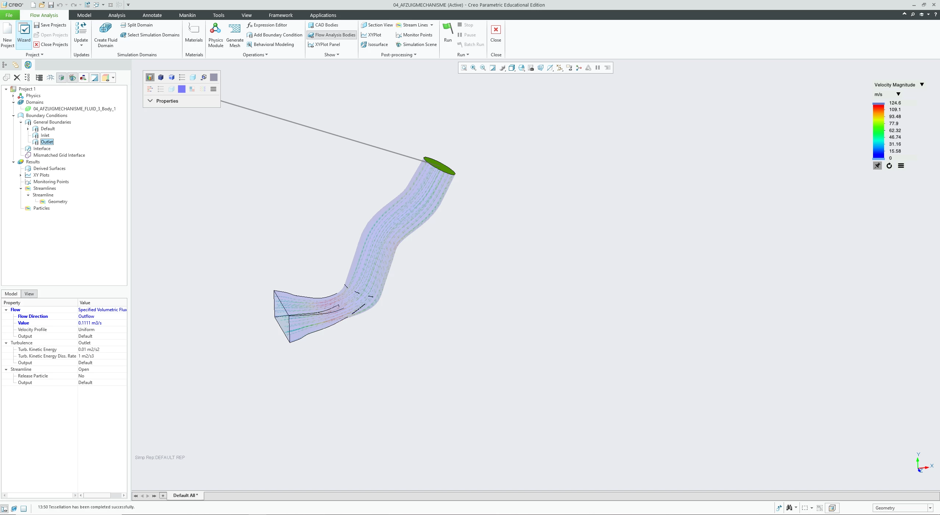Click the Save Projects button

tap(50, 25)
